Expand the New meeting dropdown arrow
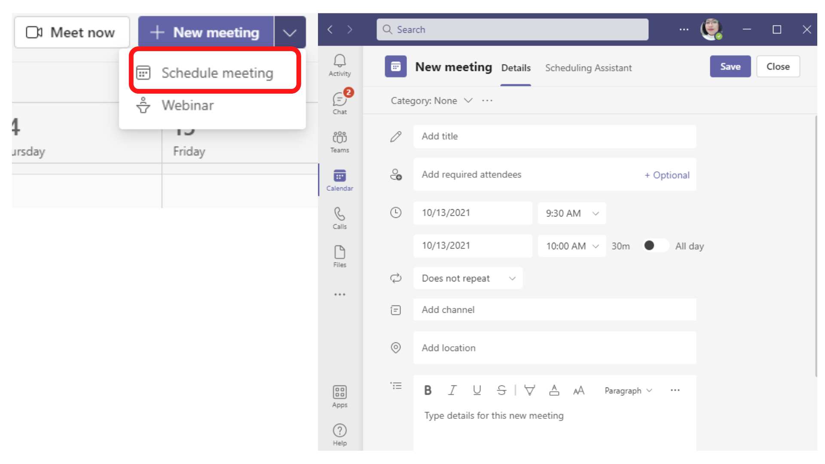 coord(290,33)
